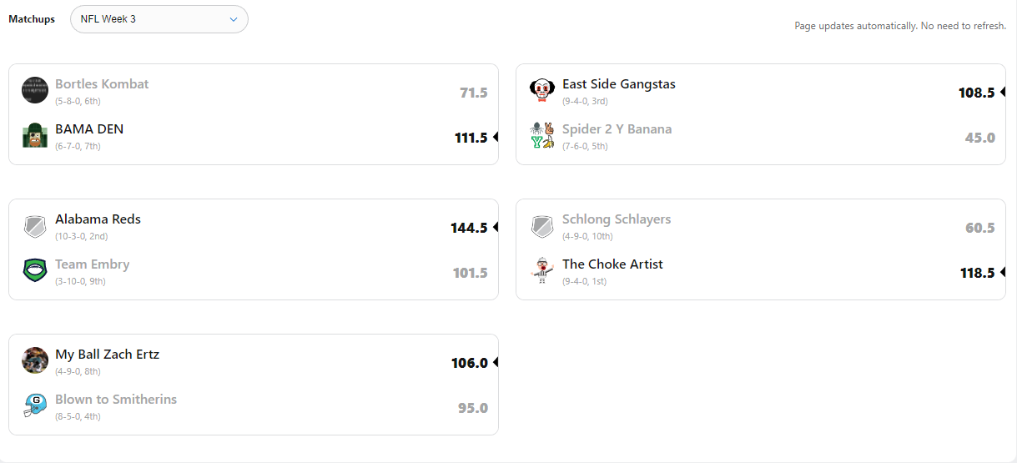Click Blown to Smitherins team name
The width and height of the screenshot is (1017, 463).
tap(116, 400)
